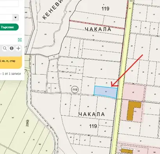
Task: Click the circled 119 label on map
Action: pyautogui.click(x=75, y=90)
